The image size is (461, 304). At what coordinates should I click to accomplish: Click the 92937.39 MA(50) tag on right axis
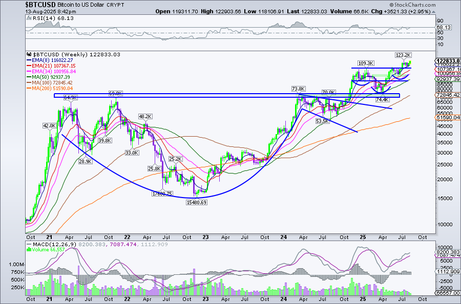448,79
